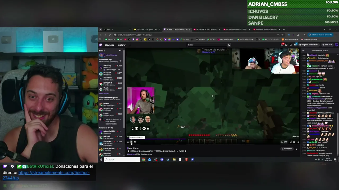Open auronplay channel in sidebar

pyautogui.click(x=110, y=67)
